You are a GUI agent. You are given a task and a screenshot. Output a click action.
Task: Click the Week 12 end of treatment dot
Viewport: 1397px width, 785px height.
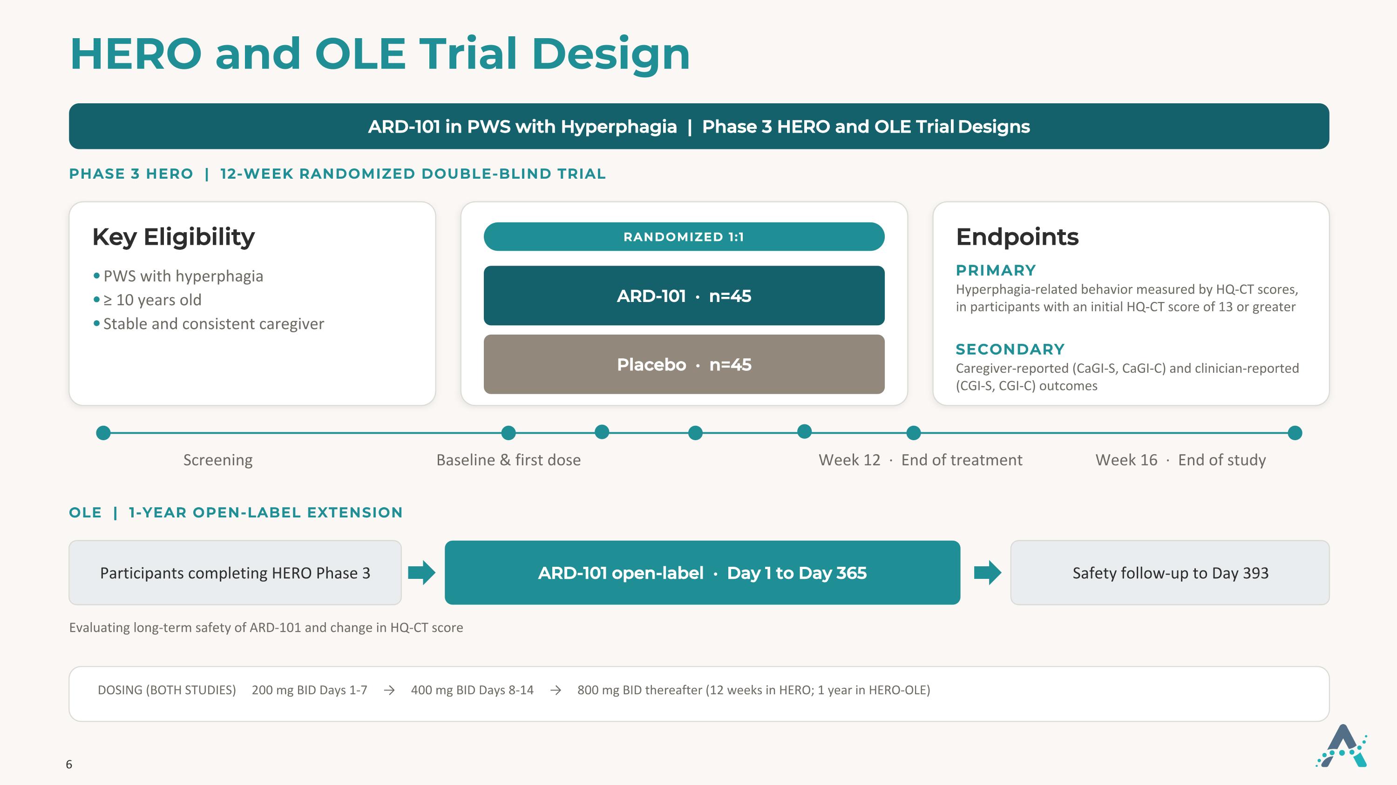click(913, 433)
